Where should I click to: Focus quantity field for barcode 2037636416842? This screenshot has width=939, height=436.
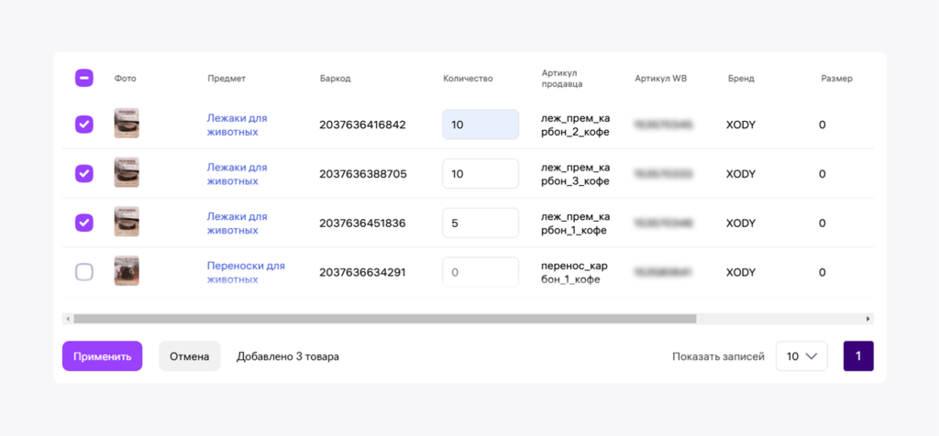(481, 125)
